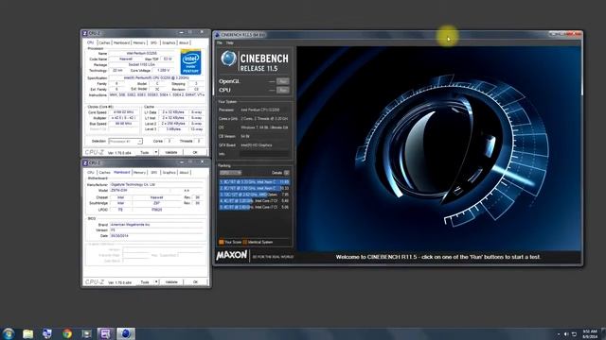The image size is (606, 340).
Task: Expand Tools dropdown arrow in lower CPU-Z
Action: [156, 282]
